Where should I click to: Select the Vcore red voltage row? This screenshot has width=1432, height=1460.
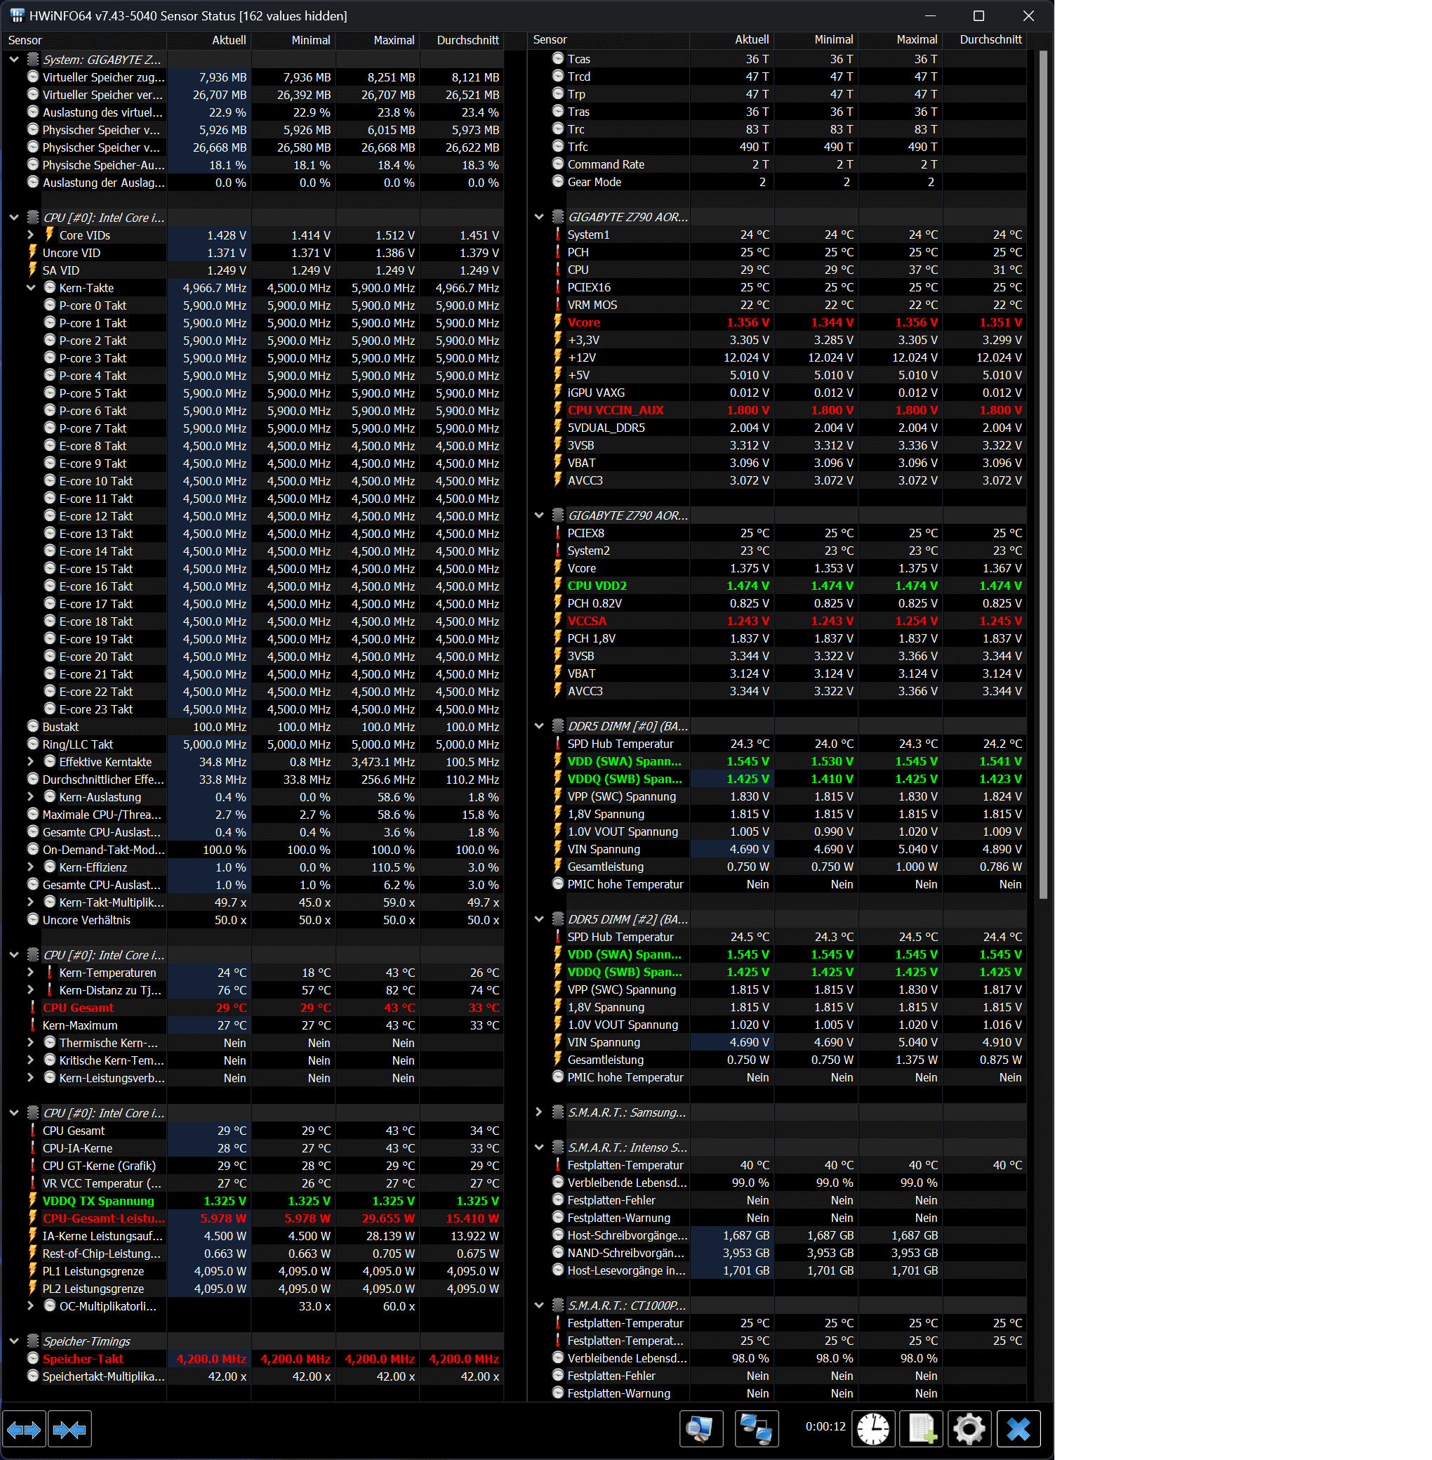pyautogui.click(x=583, y=322)
